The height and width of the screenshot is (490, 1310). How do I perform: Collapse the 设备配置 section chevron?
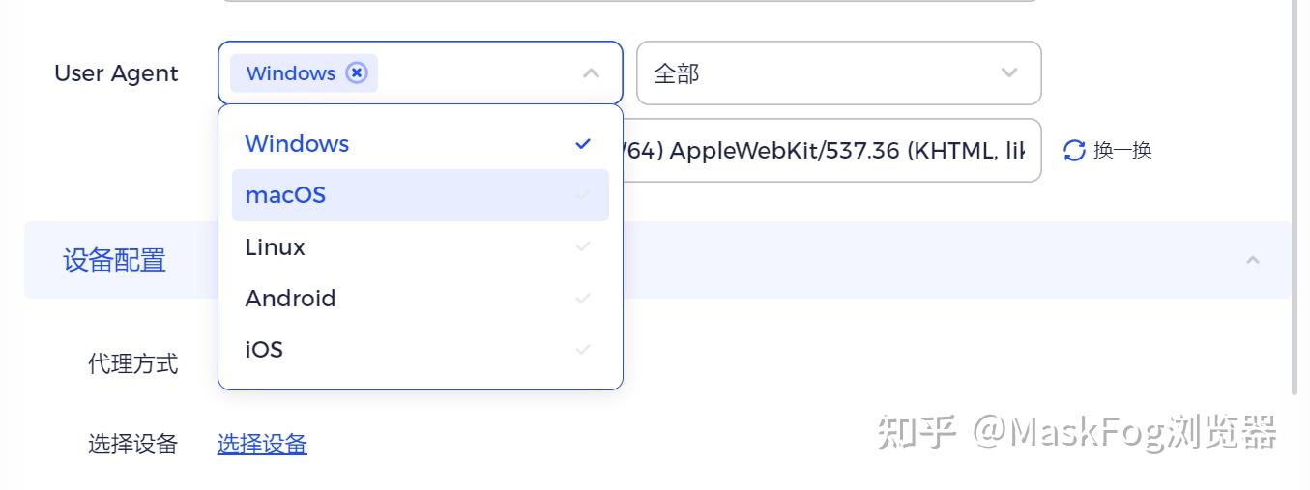(x=1253, y=260)
